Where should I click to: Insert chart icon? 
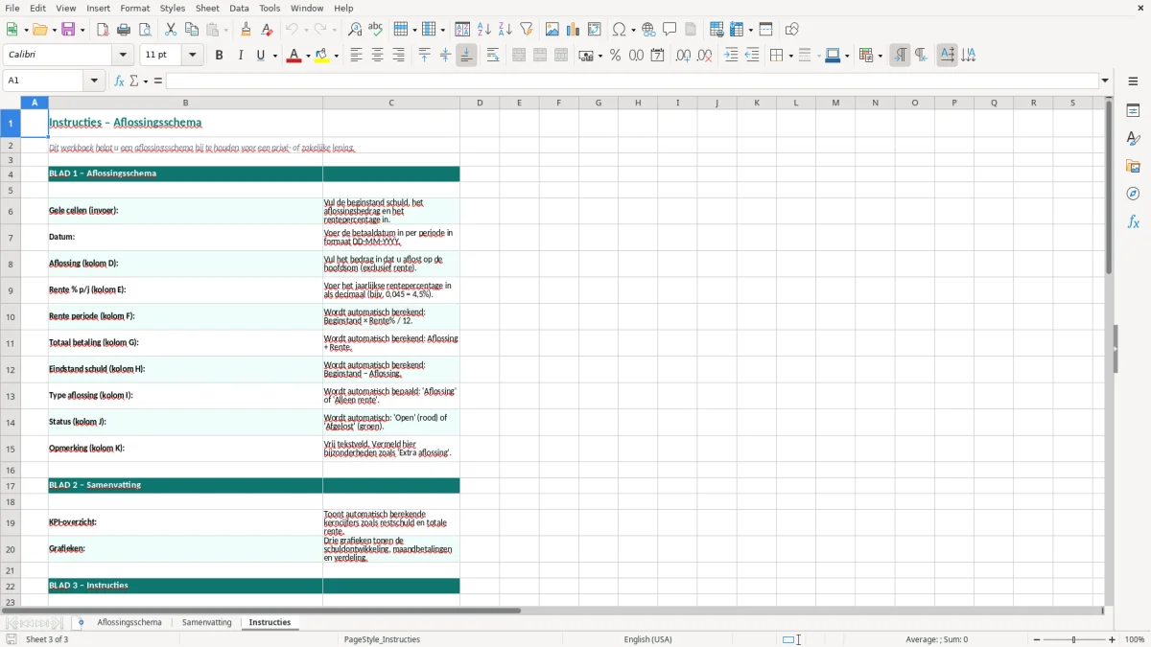[x=574, y=30]
